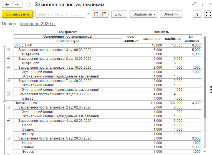Collapse order 7 від 20.03.2020 node
This screenshot has height=155, width=212.
[x=8, y=81]
